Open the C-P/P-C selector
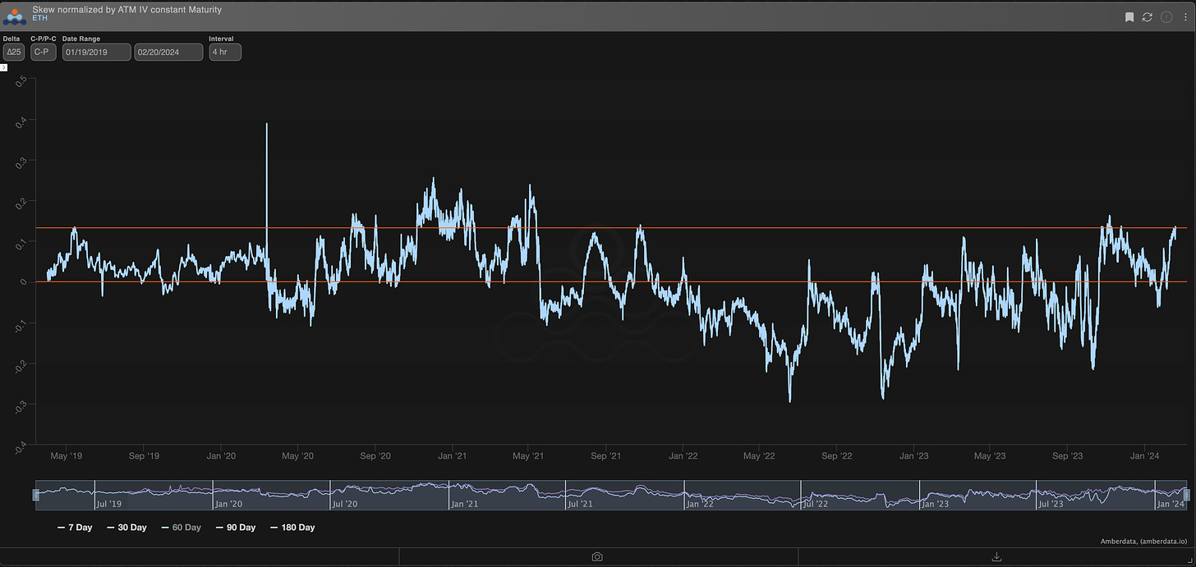 pos(44,52)
